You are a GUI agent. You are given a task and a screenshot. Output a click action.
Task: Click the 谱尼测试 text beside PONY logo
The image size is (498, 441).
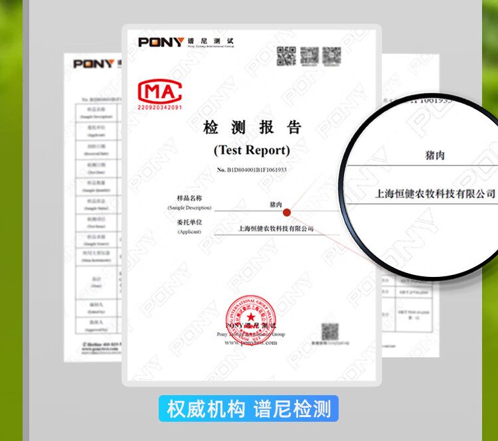tap(210, 41)
